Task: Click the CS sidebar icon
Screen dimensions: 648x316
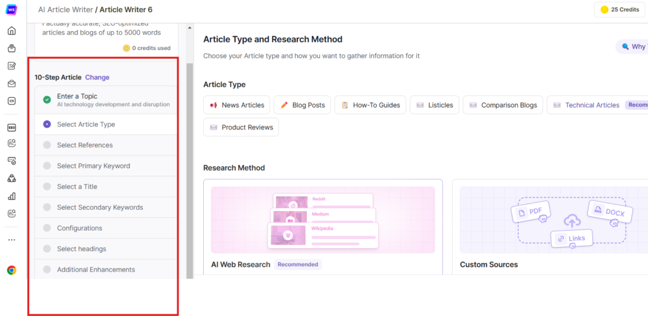Action: pyautogui.click(x=11, y=101)
